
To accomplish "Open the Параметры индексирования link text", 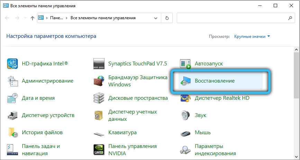I will click(215, 150).
